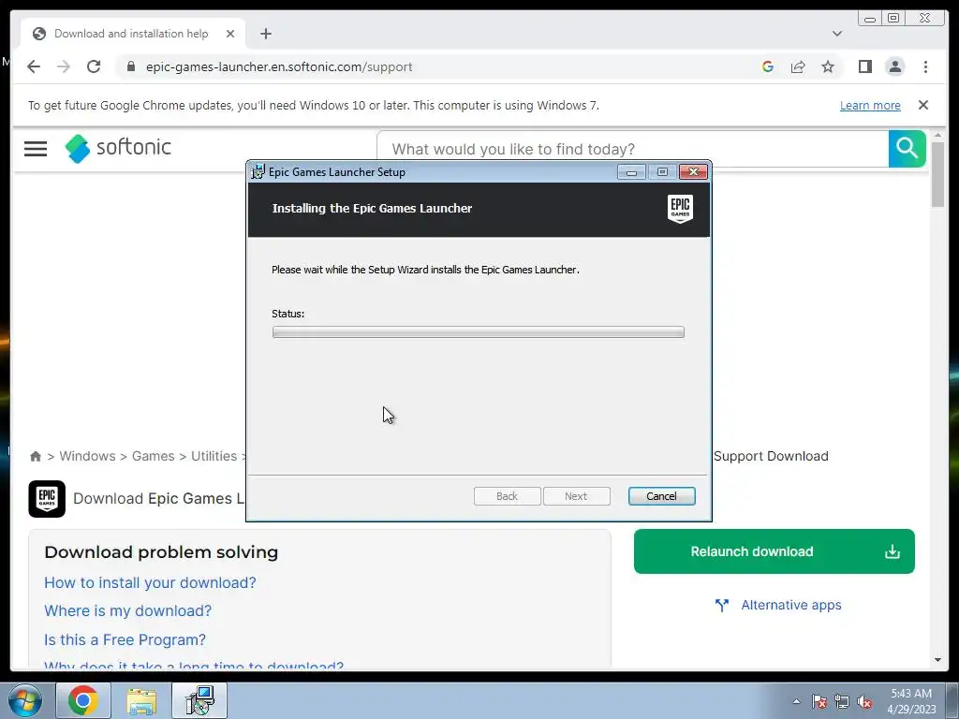Click the Epic Games app icon on the page

point(47,499)
